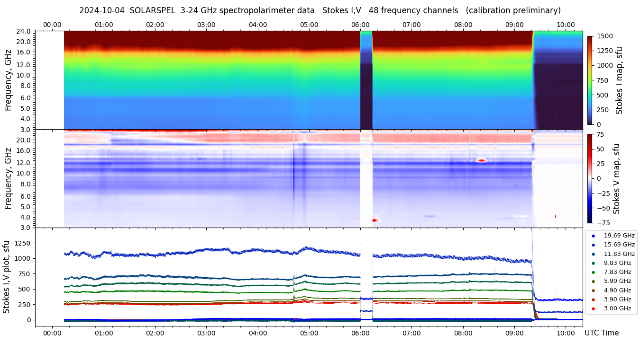Click the 3.00 GHz legend marker dot
Image resolution: width=640 pixels, height=343 pixels.
click(x=593, y=309)
